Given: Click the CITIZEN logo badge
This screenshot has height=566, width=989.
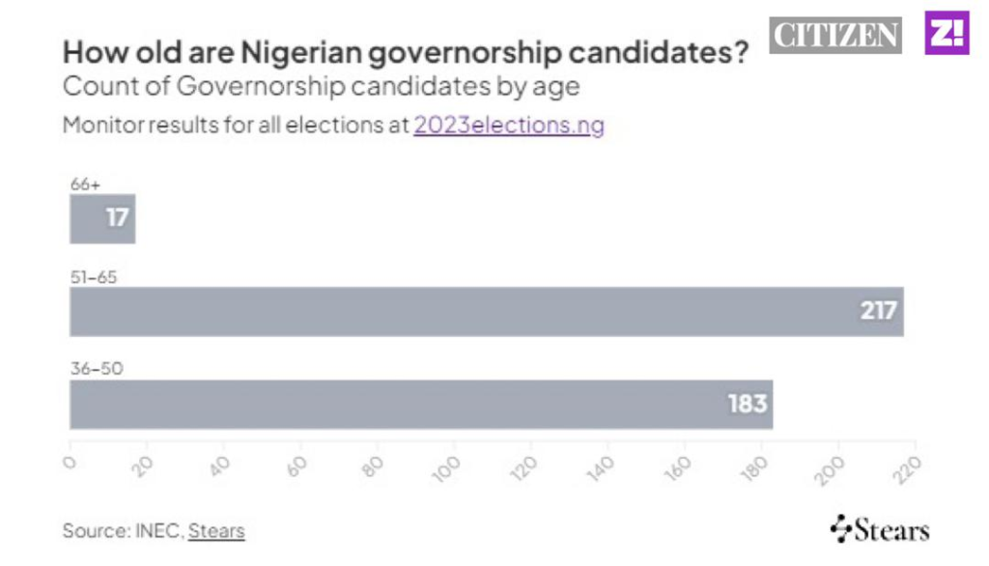Looking at the screenshot, I should coord(835,36).
